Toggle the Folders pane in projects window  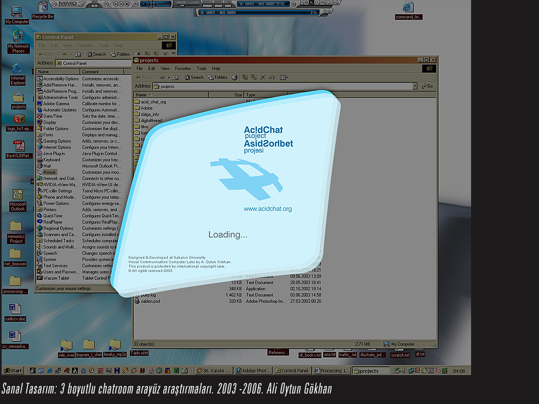coord(218,77)
